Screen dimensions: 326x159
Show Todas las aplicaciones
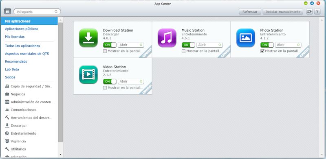(22, 46)
